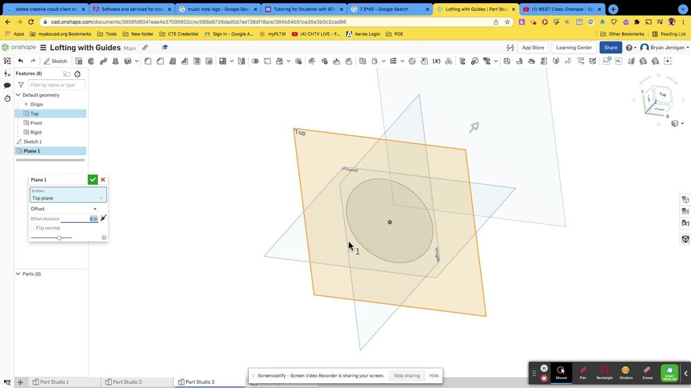691x388 pixels.
Task: Click the Plane 1 dialog help question mark
Action: [104, 238]
